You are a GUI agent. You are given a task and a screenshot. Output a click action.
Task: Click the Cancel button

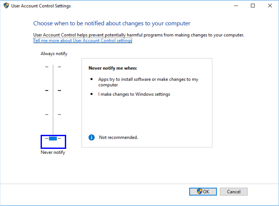(x=233, y=192)
